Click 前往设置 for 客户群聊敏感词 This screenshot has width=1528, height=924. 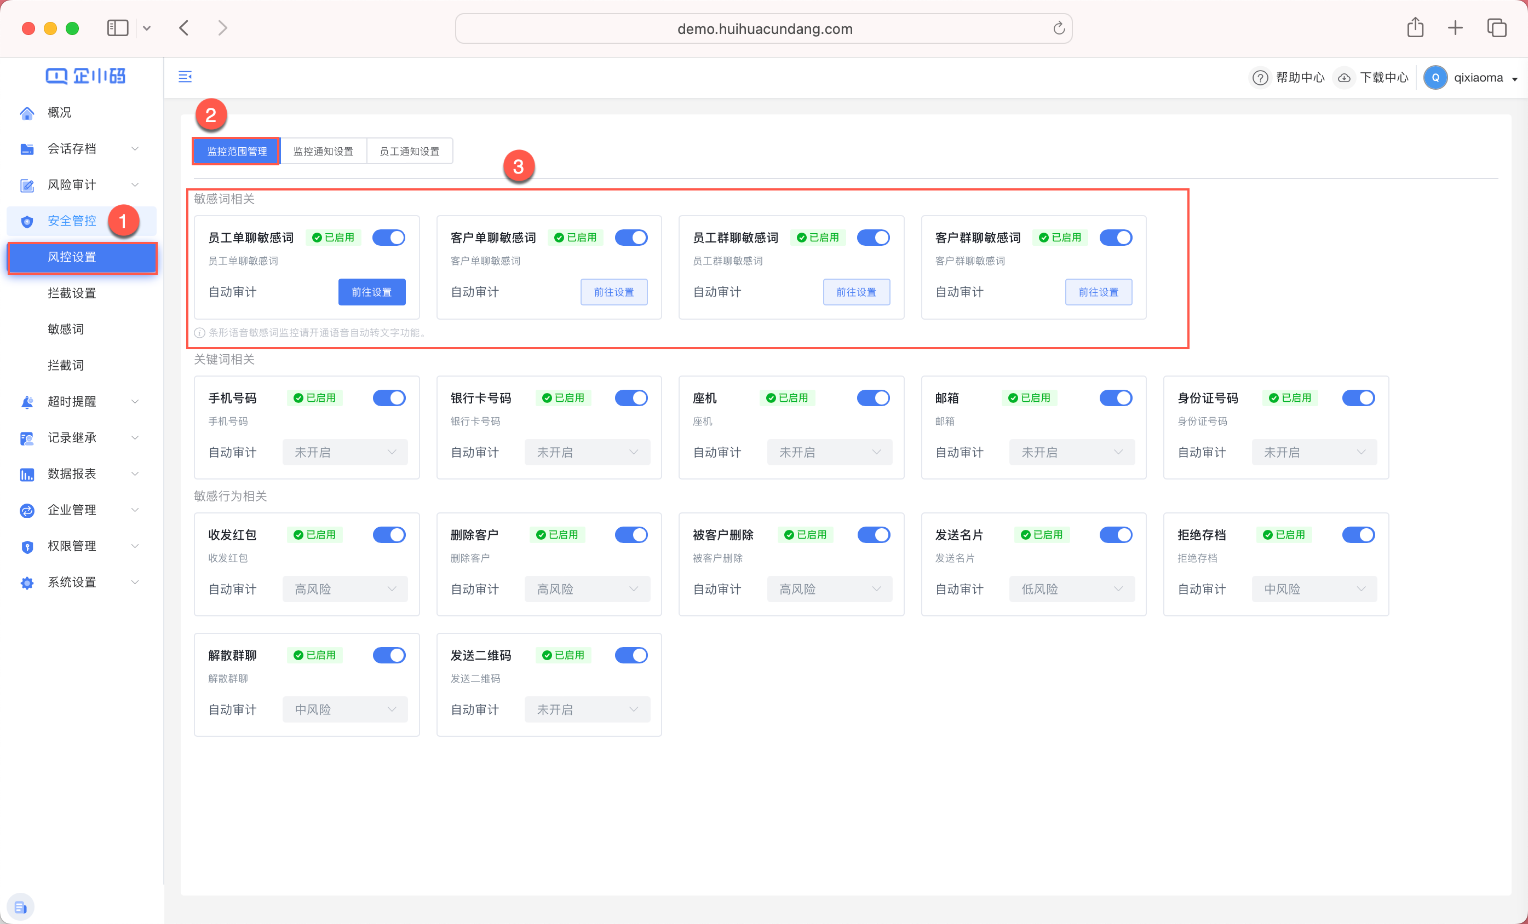[x=1098, y=292]
